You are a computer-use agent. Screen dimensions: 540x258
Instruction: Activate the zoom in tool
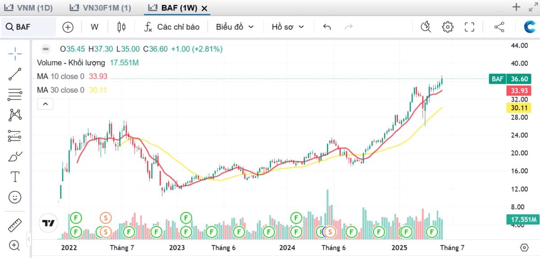pyautogui.click(x=15, y=245)
